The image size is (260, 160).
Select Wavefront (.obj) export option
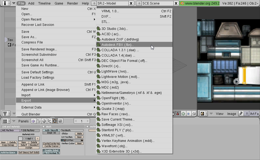tap(134, 146)
